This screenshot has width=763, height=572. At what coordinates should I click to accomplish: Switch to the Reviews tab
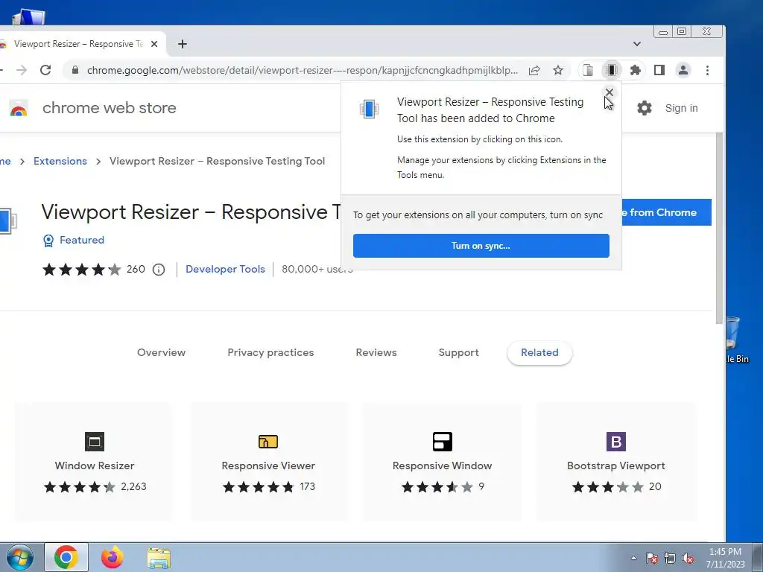pos(376,352)
